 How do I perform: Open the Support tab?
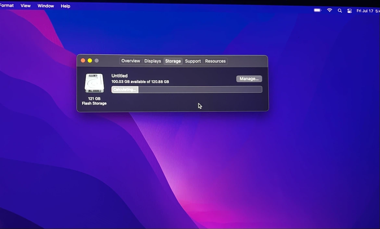(x=193, y=61)
